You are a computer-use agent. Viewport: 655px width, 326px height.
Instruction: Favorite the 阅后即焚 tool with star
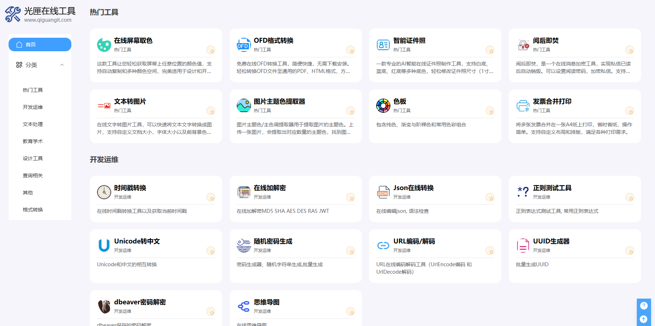coord(629,50)
